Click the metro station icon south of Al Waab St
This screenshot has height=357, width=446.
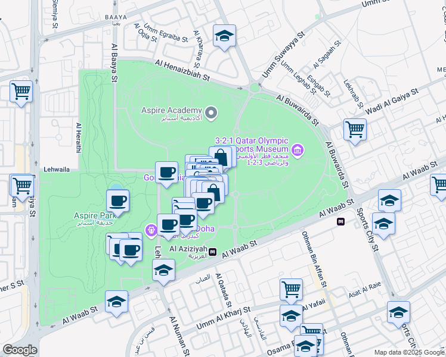point(340,221)
